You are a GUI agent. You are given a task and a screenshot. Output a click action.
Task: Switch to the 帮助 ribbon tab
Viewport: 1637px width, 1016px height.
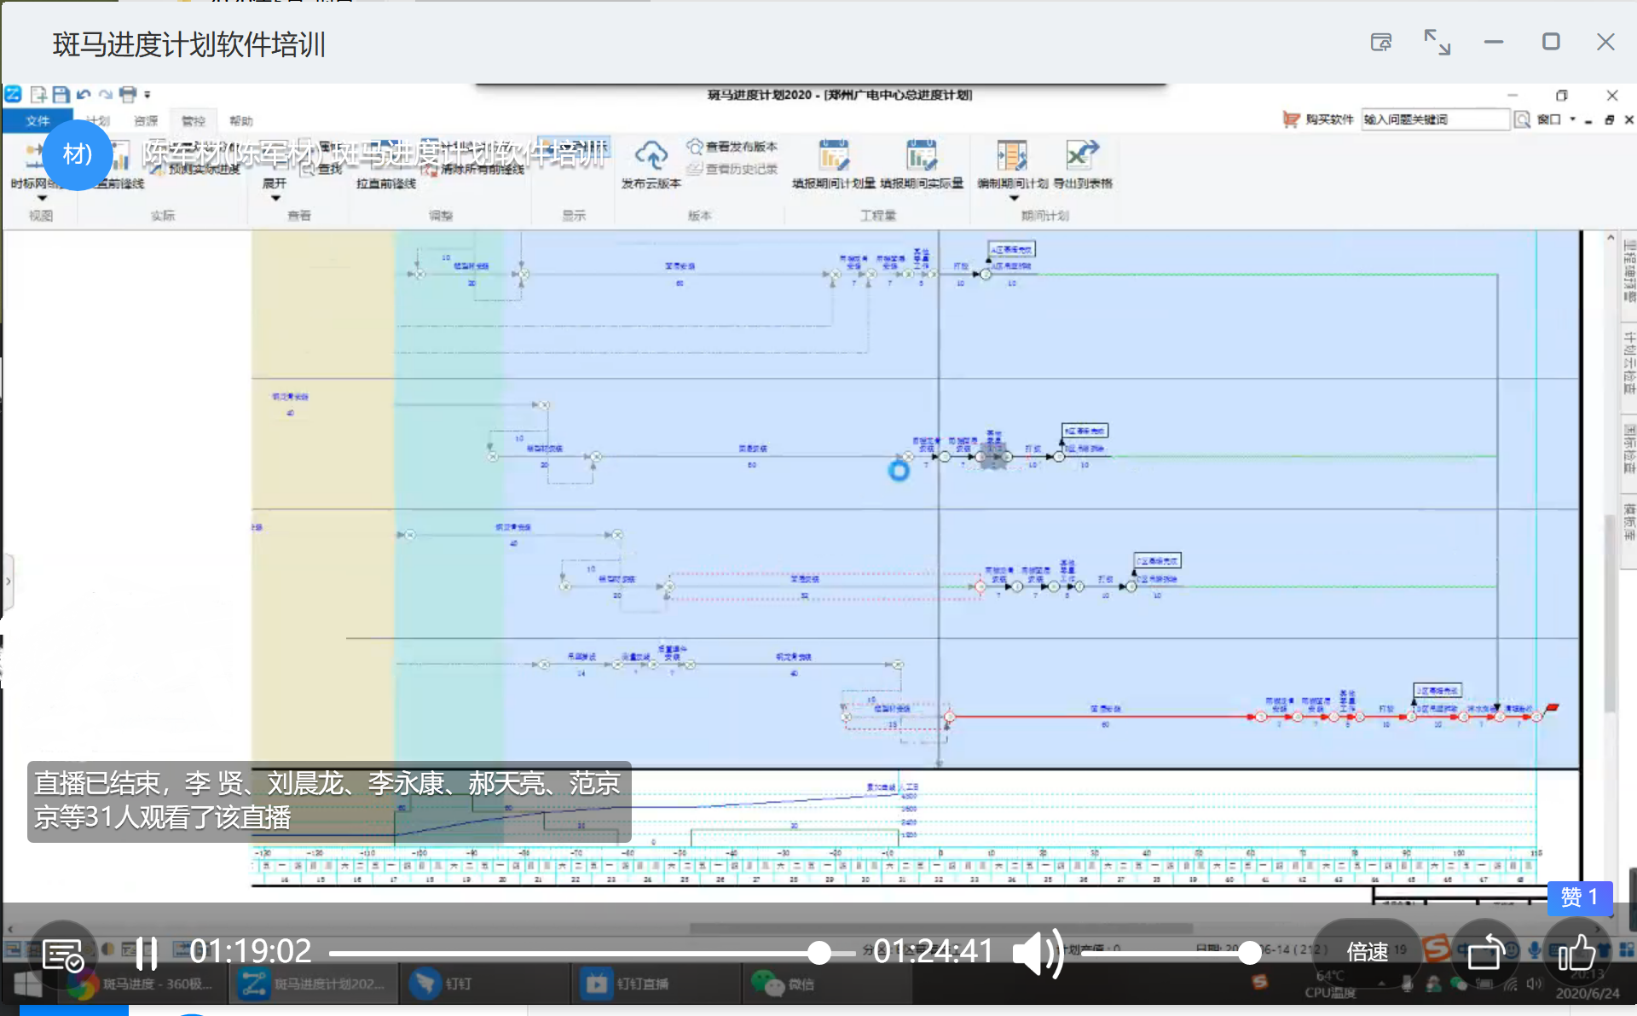241,121
